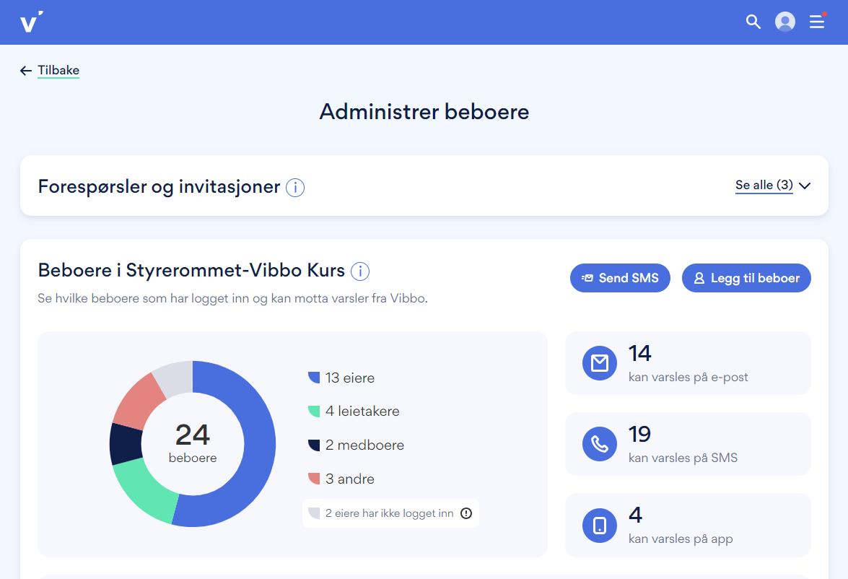
Task: Click '2 eiere har ikke logget inn' text
Action: pos(390,513)
